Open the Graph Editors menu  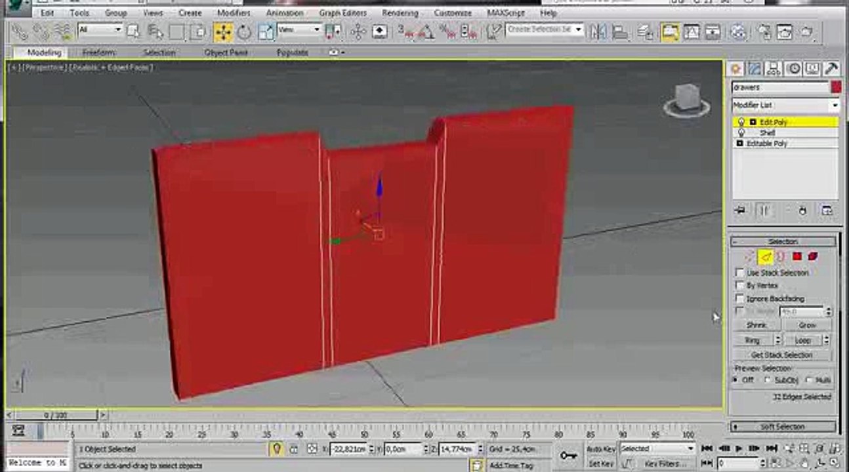click(x=342, y=12)
